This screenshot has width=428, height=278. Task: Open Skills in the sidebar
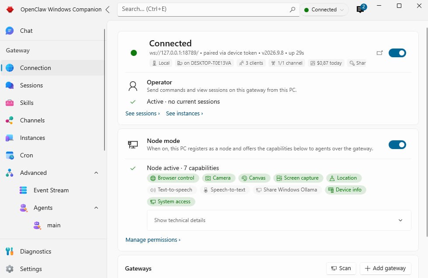coord(53,103)
